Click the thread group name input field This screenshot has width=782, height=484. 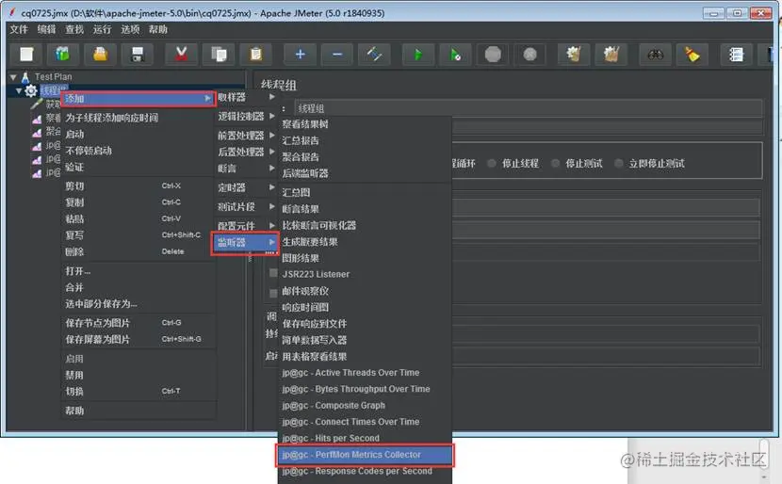coord(528,108)
